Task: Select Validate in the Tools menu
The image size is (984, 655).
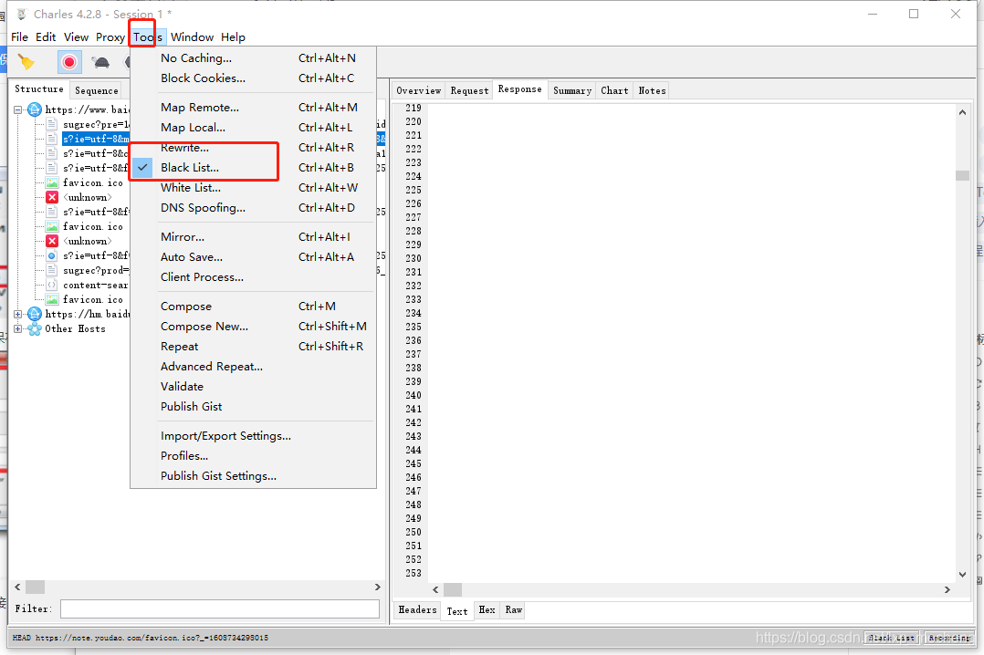Action: 253,387
